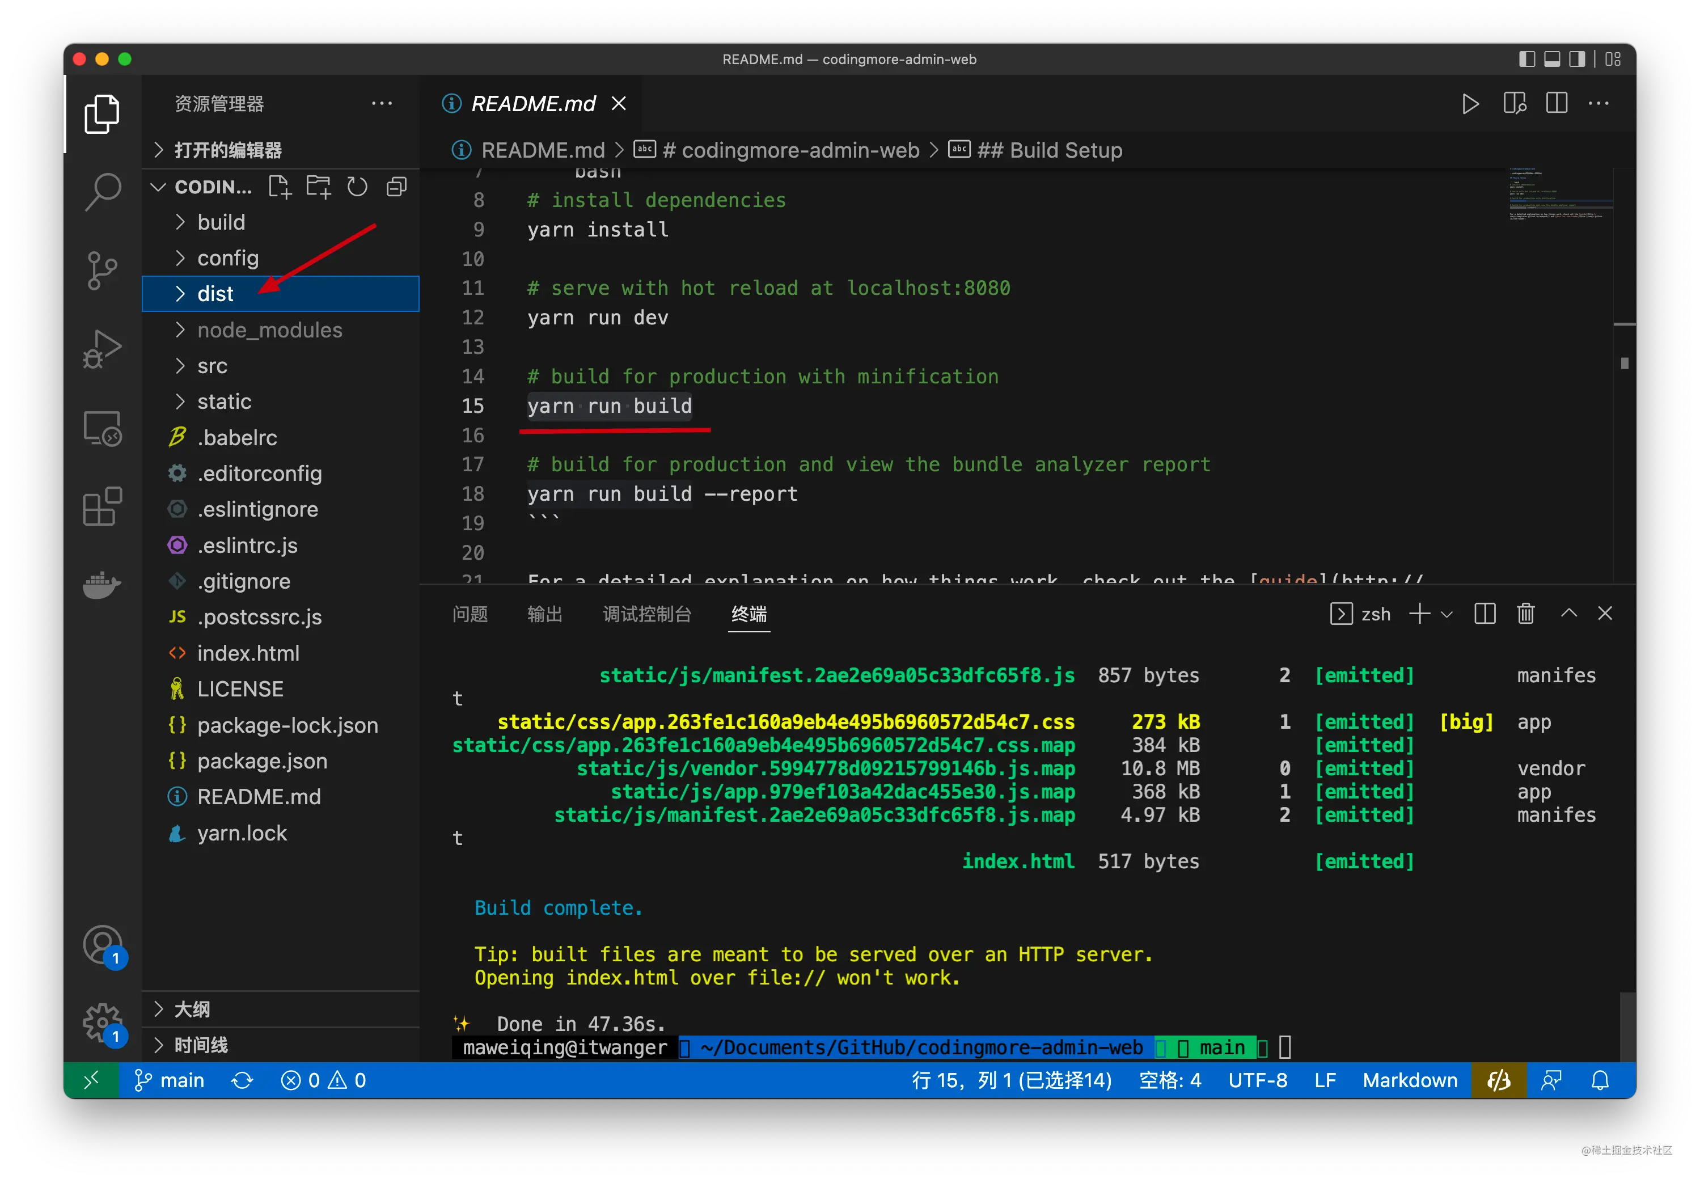This screenshot has height=1183, width=1700.
Task: Kill the terminal with trash icon
Action: pyautogui.click(x=1525, y=614)
